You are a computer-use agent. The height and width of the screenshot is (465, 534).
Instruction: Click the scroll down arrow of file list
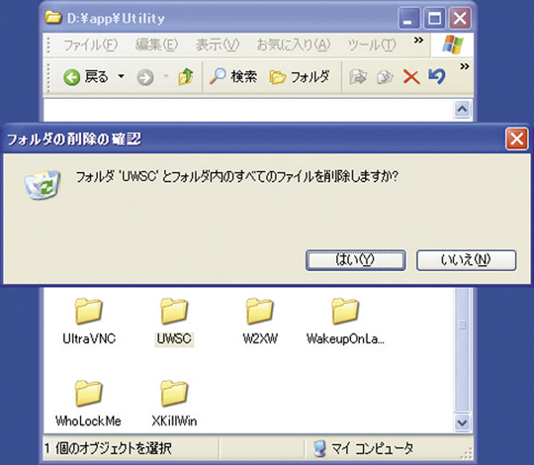click(x=462, y=422)
